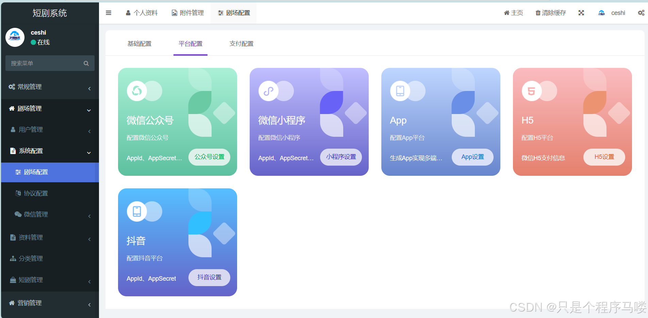The height and width of the screenshot is (318, 648).
Task: Click the 剧场管理 home icon
Action: coord(12,109)
